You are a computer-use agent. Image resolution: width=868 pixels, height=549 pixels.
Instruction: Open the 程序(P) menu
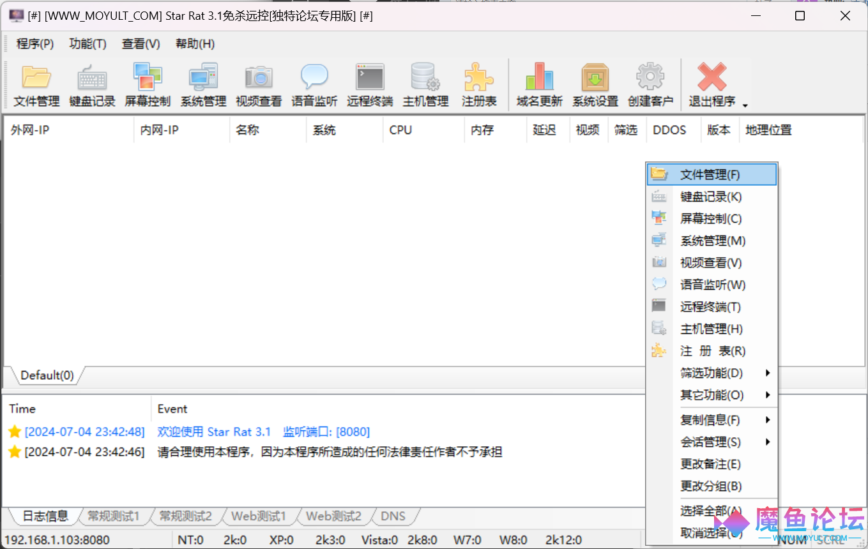[35, 44]
